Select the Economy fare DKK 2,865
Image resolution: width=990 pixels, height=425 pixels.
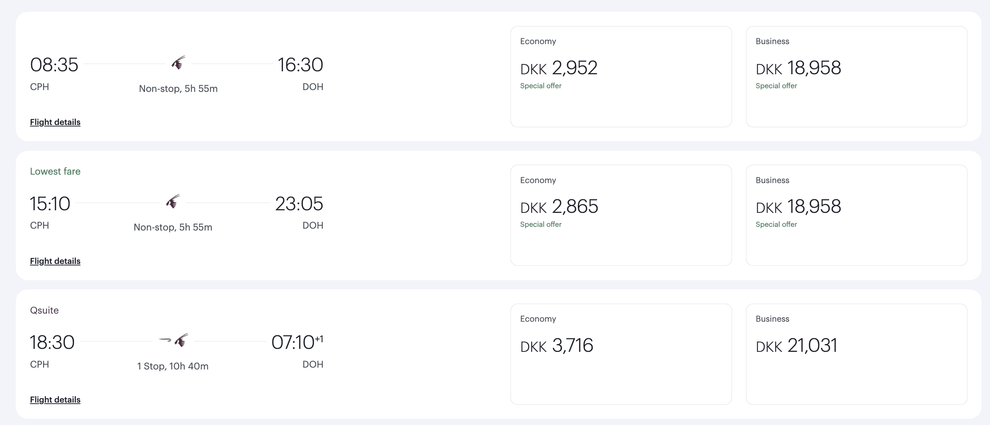(620, 215)
